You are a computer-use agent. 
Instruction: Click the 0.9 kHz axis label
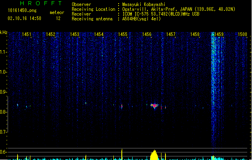pos(3,92)
